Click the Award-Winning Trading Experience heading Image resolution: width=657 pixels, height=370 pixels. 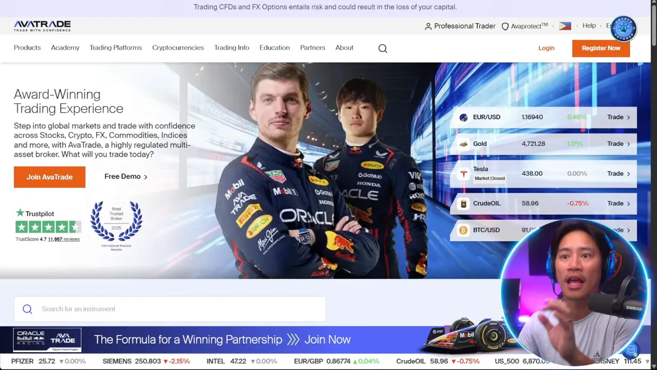pyautogui.click(x=69, y=101)
